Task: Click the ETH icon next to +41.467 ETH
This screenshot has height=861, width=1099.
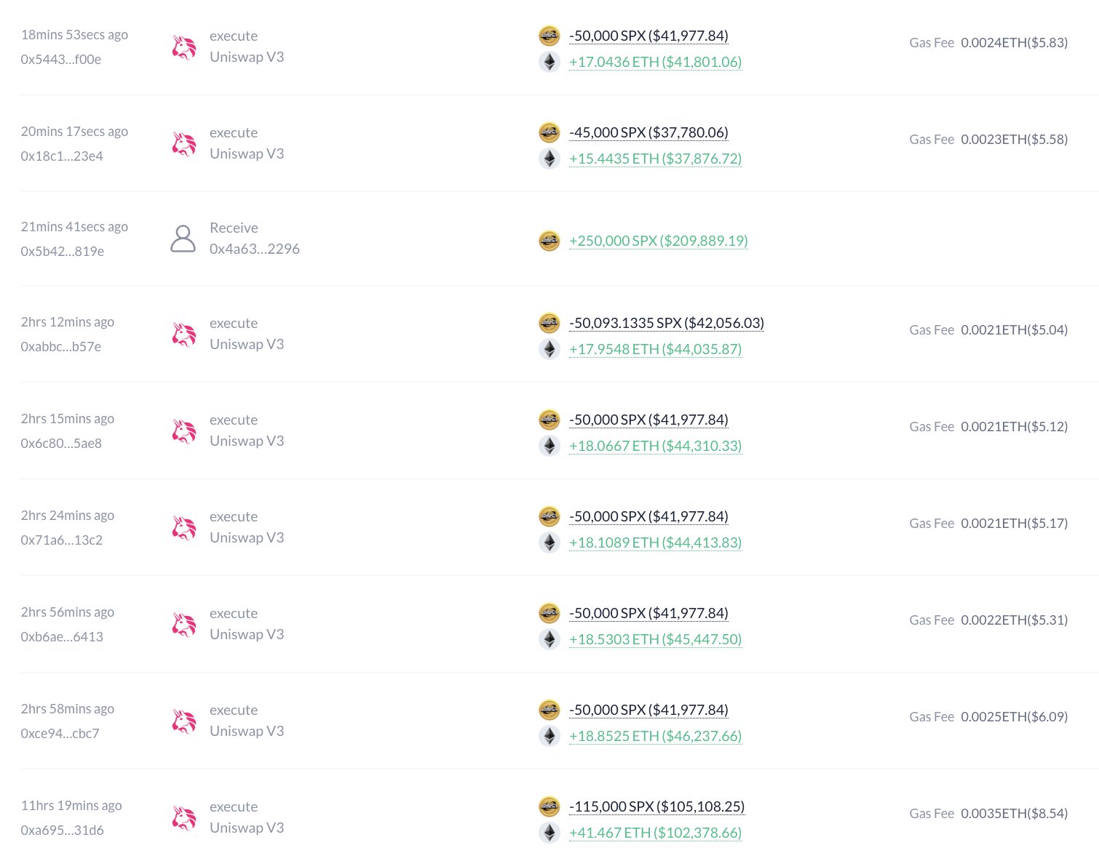Action: point(549,832)
